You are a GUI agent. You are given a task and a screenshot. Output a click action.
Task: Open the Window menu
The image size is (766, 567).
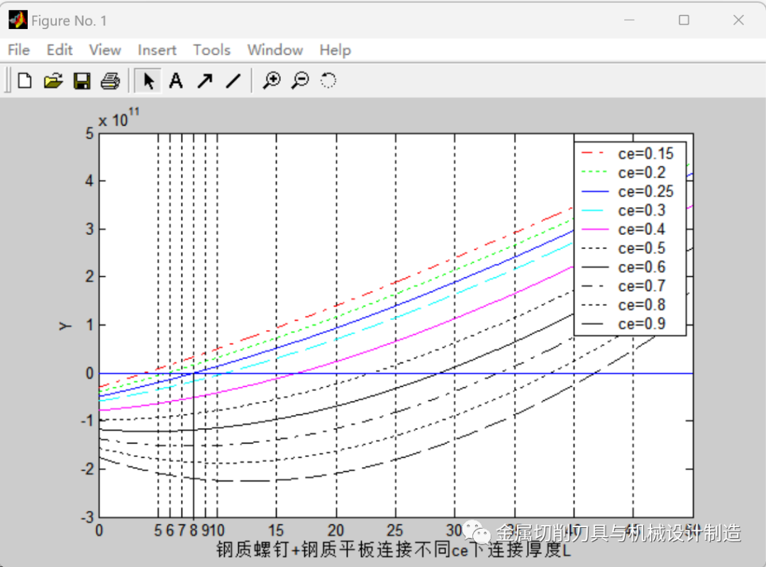(x=275, y=50)
